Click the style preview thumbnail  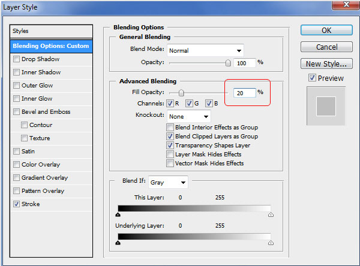coord(326,106)
